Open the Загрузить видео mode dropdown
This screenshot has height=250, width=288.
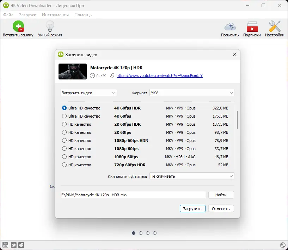tap(89, 93)
